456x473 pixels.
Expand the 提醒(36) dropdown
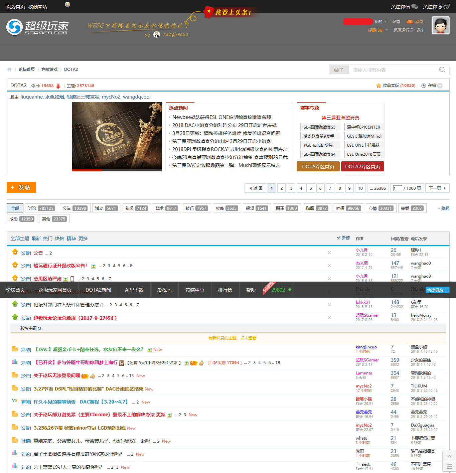(378, 30)
